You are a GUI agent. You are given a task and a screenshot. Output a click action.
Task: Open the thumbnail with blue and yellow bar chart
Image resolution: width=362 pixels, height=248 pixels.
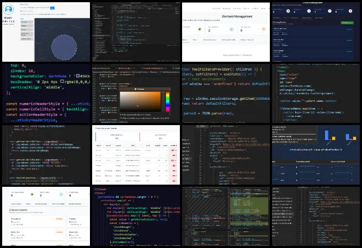tap(316, 155)
